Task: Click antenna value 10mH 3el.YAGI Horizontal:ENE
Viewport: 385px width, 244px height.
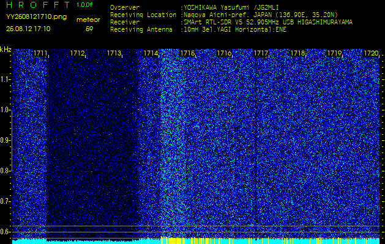Action: (235, 30)
